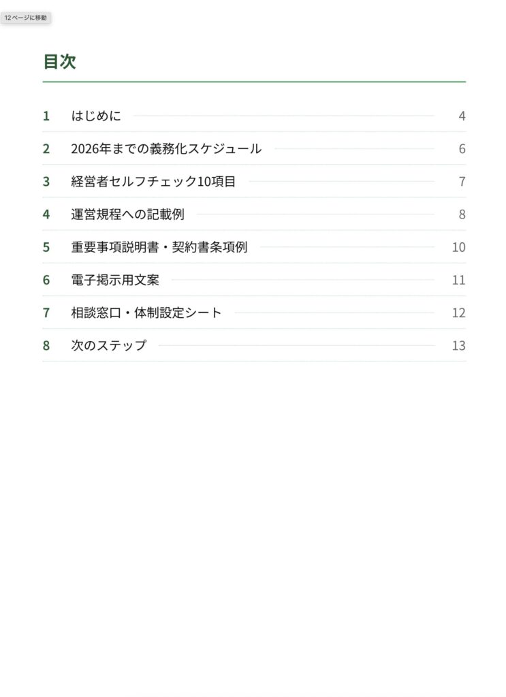Select 重要事項説明書・契約書条項例 entry
Viewport: 506px width, 697px height.
click(254, 247)
